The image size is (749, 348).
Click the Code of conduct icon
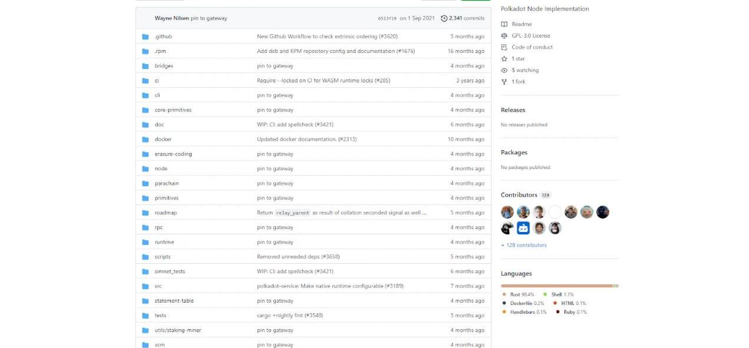point(504,47)
